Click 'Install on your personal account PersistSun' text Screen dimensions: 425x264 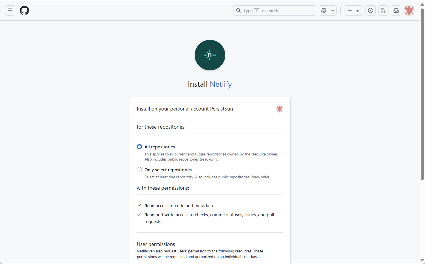tap(185, 109)
